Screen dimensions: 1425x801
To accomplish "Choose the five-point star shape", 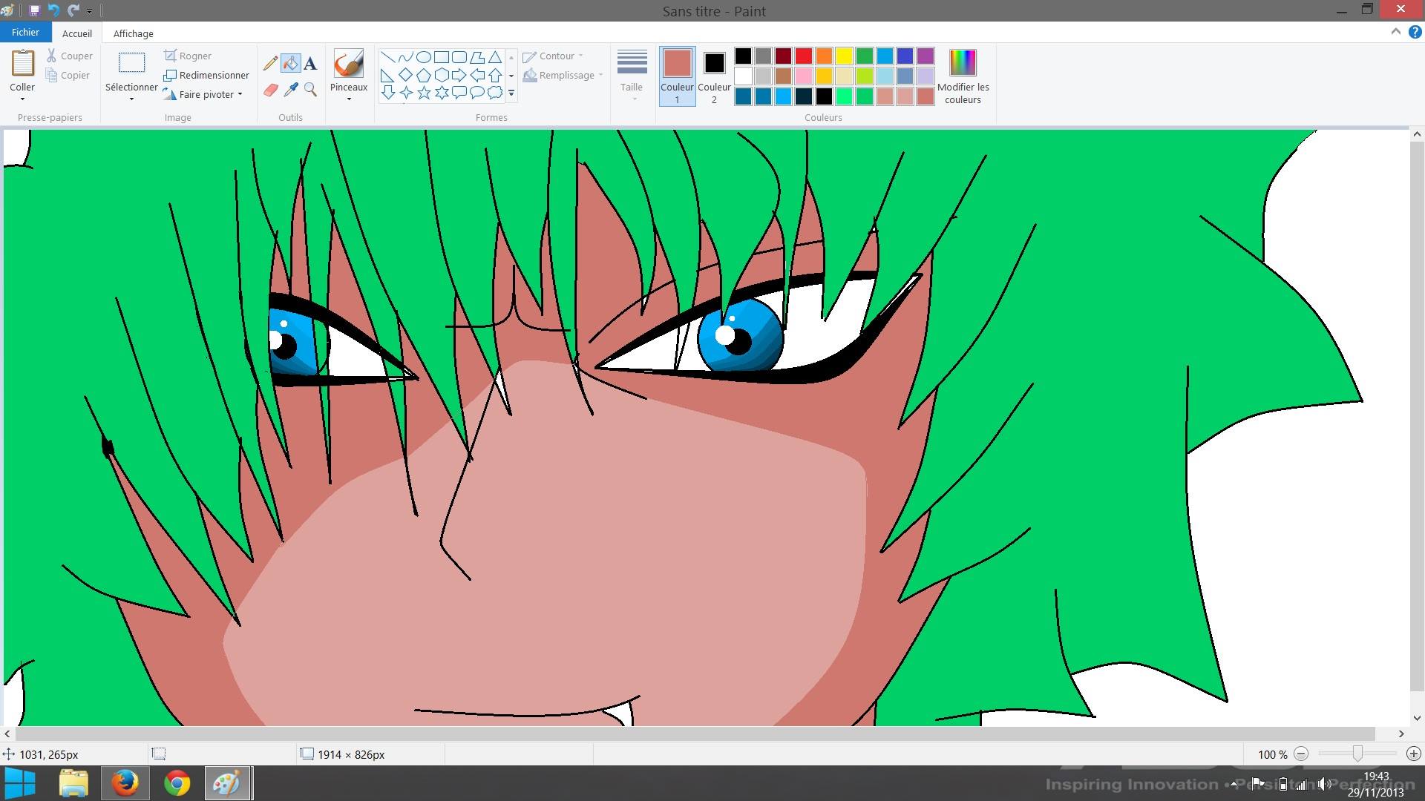I will [x=424, y=93].
